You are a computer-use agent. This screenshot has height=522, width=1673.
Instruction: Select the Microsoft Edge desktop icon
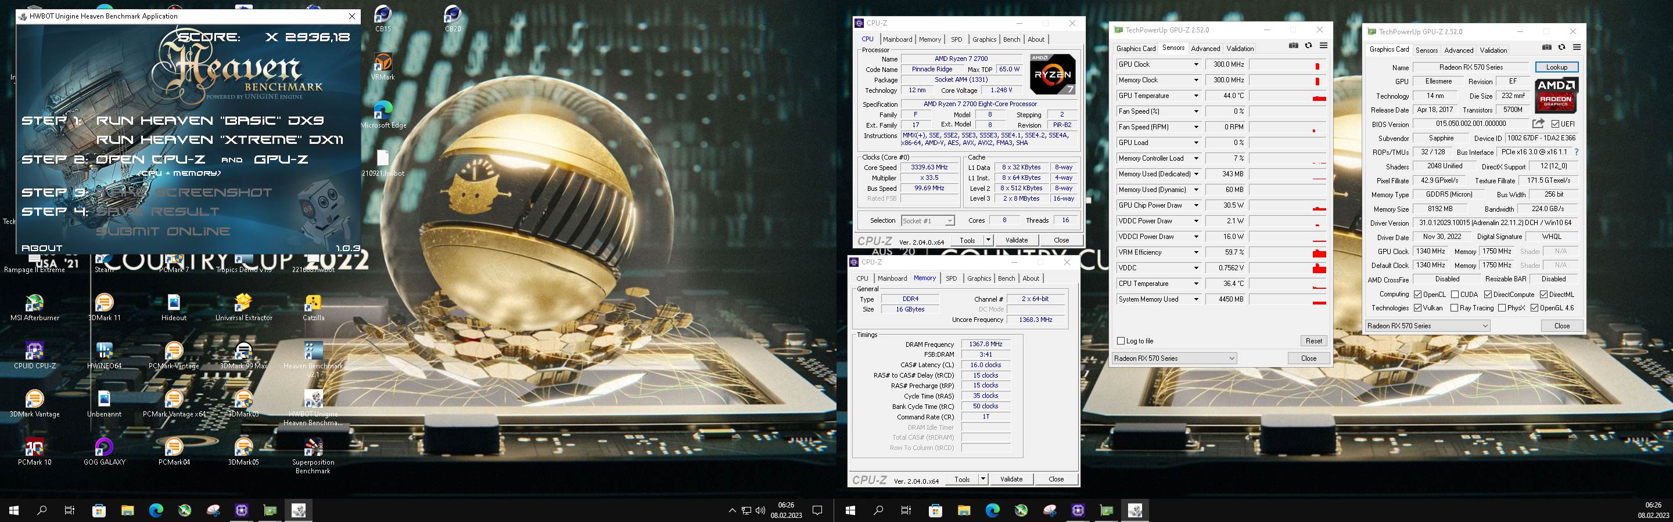pos(383,115)
